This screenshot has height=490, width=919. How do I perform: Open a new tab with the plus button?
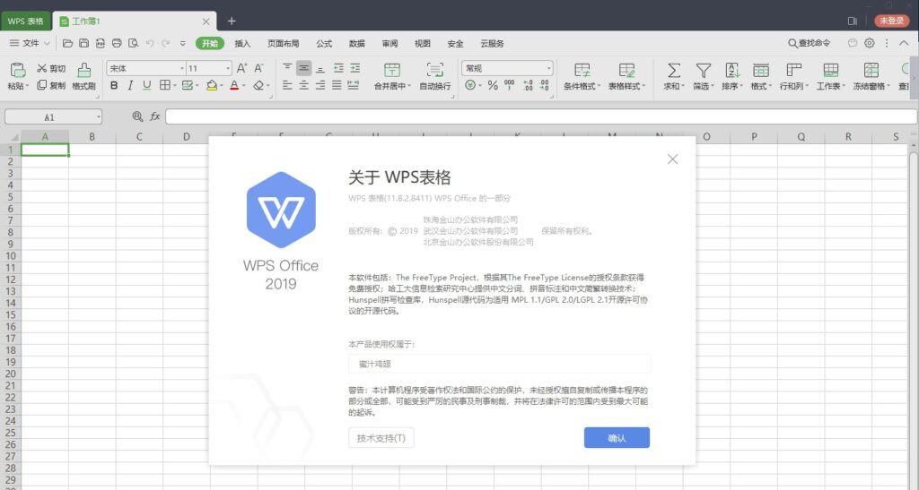(232, 21)
